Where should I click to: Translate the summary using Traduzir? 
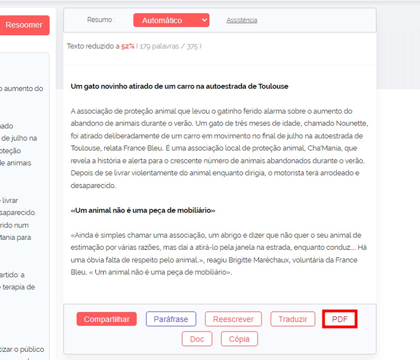pos(293,319)
